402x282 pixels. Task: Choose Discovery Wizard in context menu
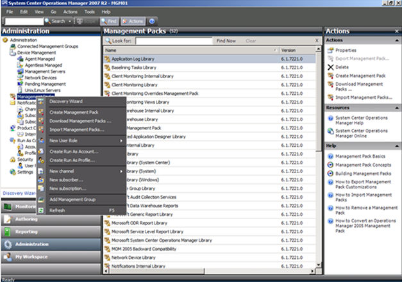(x=81, y=101)
